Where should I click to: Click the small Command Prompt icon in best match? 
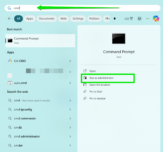pos(10,41)
